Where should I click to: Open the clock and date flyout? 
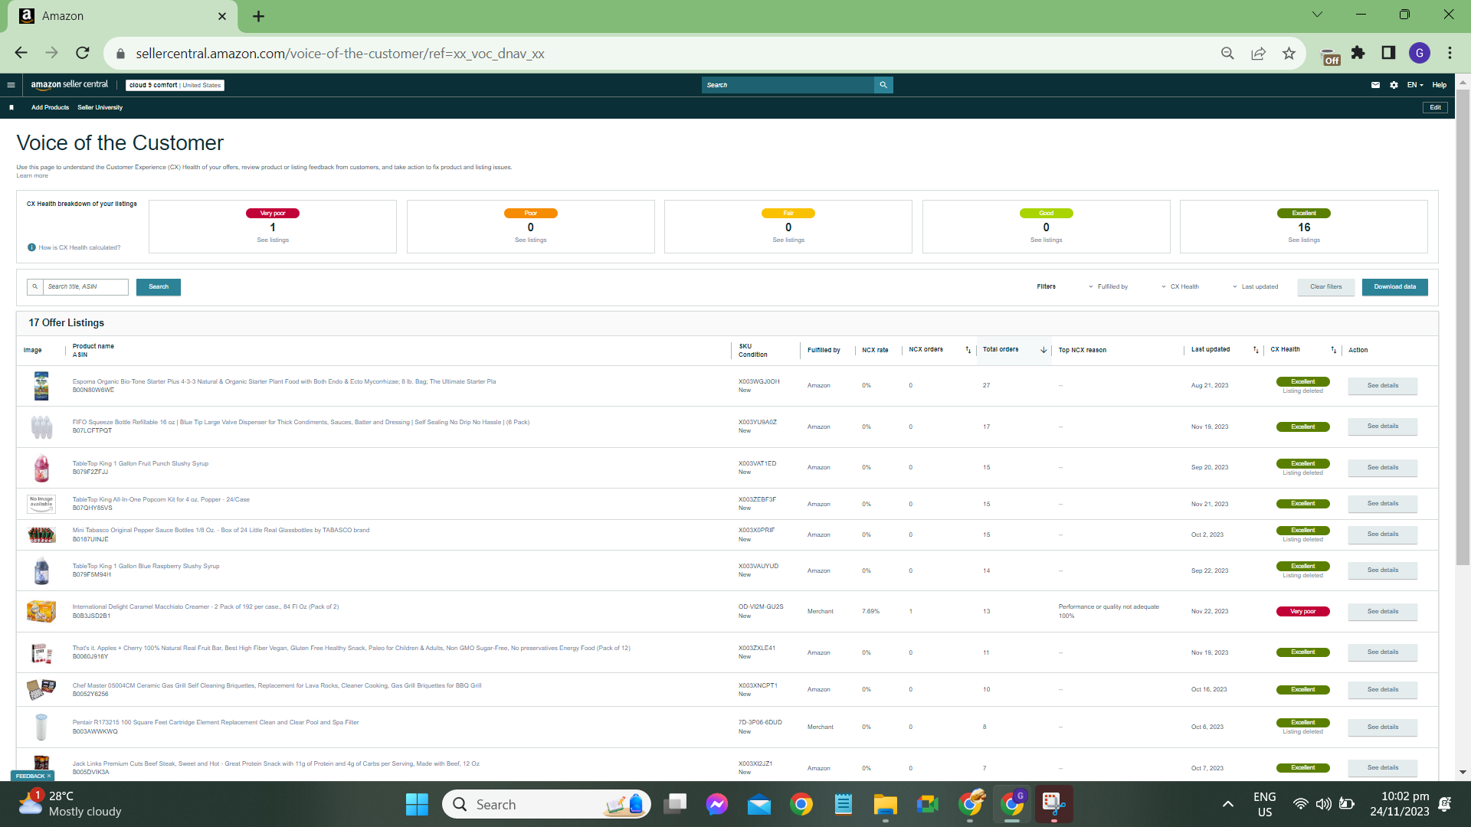click(x=1400, y=804)
